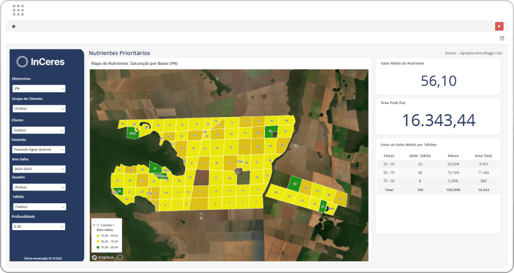Select the 50 - 70 row in Faixas table
The height and width of the screenshot is (273, 514).
point(390,173)
